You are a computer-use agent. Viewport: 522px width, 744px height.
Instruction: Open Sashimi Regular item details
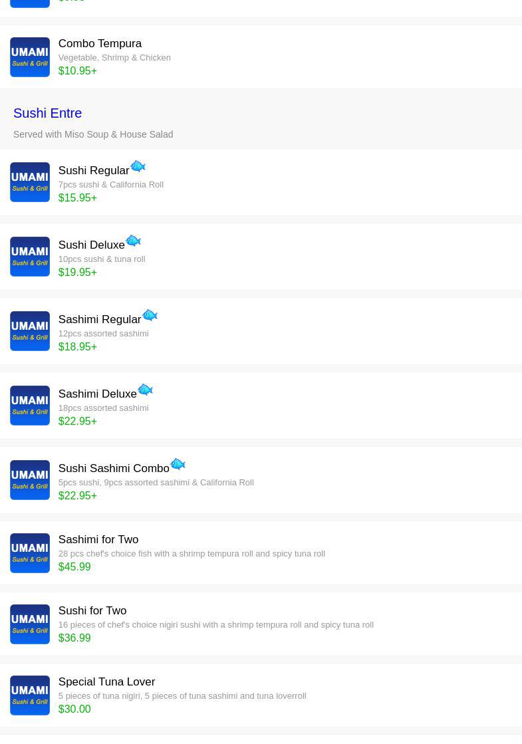click(261, 330)
